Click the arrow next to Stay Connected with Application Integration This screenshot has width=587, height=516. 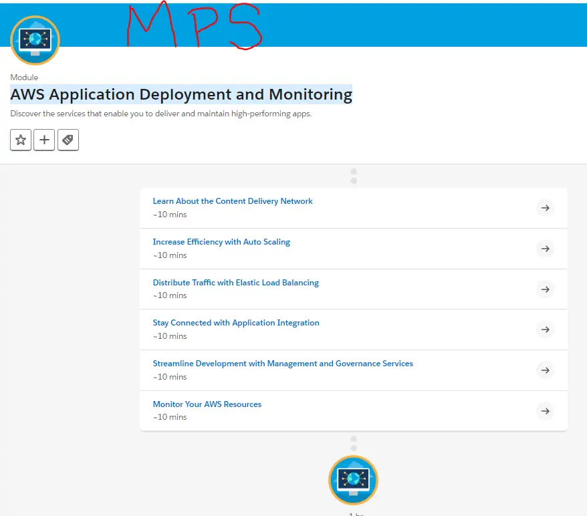(545, 330)
